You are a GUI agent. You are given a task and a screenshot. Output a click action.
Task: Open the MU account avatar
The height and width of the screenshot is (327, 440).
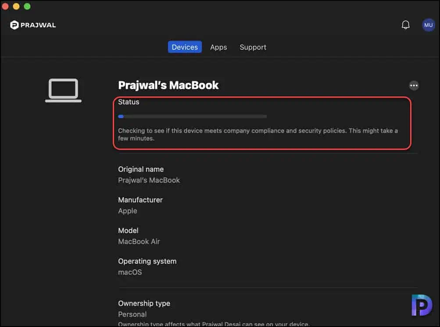point(428,25)
